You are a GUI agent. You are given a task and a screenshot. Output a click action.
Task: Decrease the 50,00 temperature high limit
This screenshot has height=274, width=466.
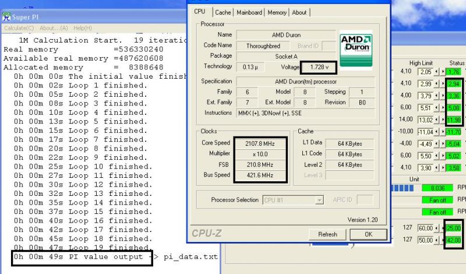436,240
